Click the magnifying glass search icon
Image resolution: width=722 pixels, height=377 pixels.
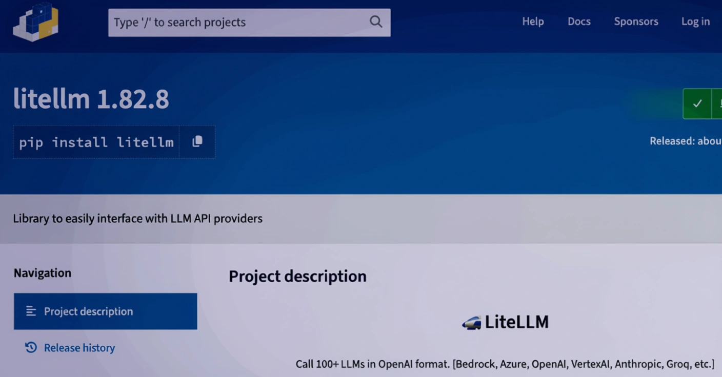[x=376, y=22]
